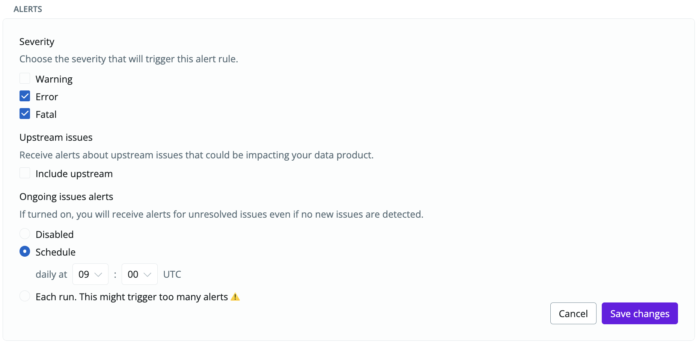Click the Fatal label text

46,114
